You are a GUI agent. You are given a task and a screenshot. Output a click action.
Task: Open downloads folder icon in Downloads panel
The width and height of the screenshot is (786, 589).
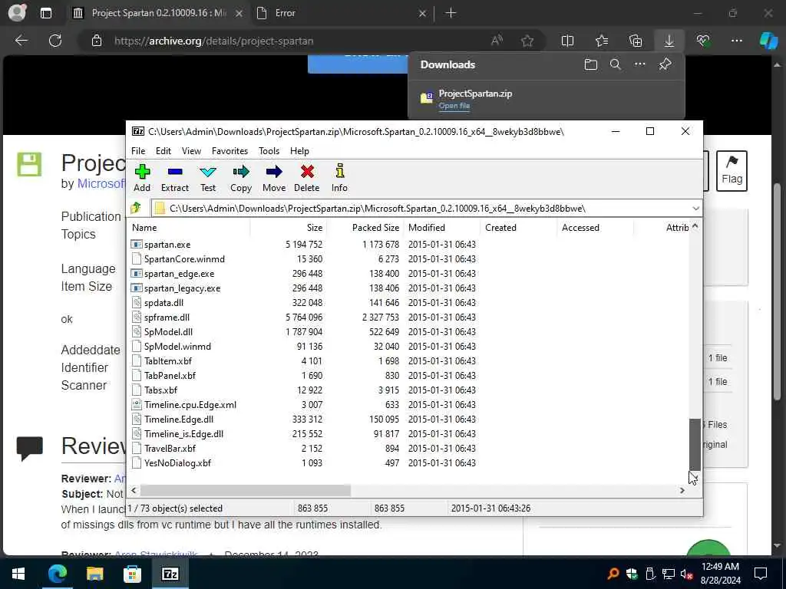(591, 64)
